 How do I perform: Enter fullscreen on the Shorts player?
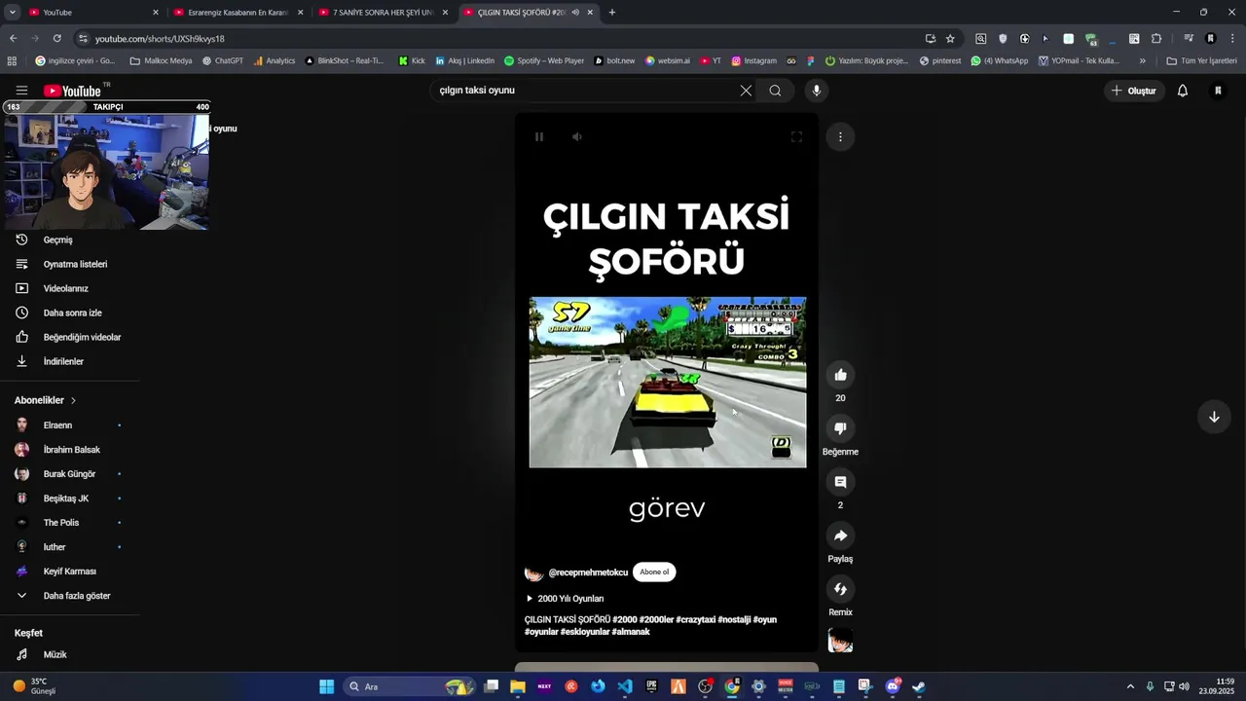point(796,137)
